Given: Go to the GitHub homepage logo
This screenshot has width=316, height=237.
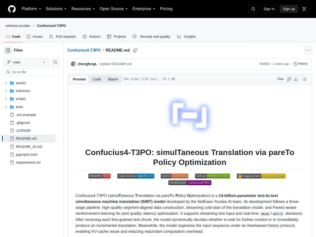Looking at the screenshot, I should pos(12,9).
